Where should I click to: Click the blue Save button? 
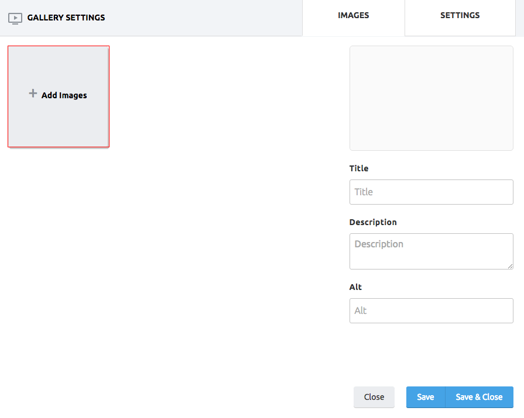(426, 397)
